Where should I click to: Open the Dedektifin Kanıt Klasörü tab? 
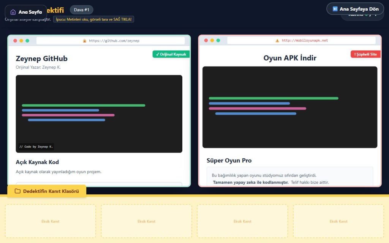47,191
